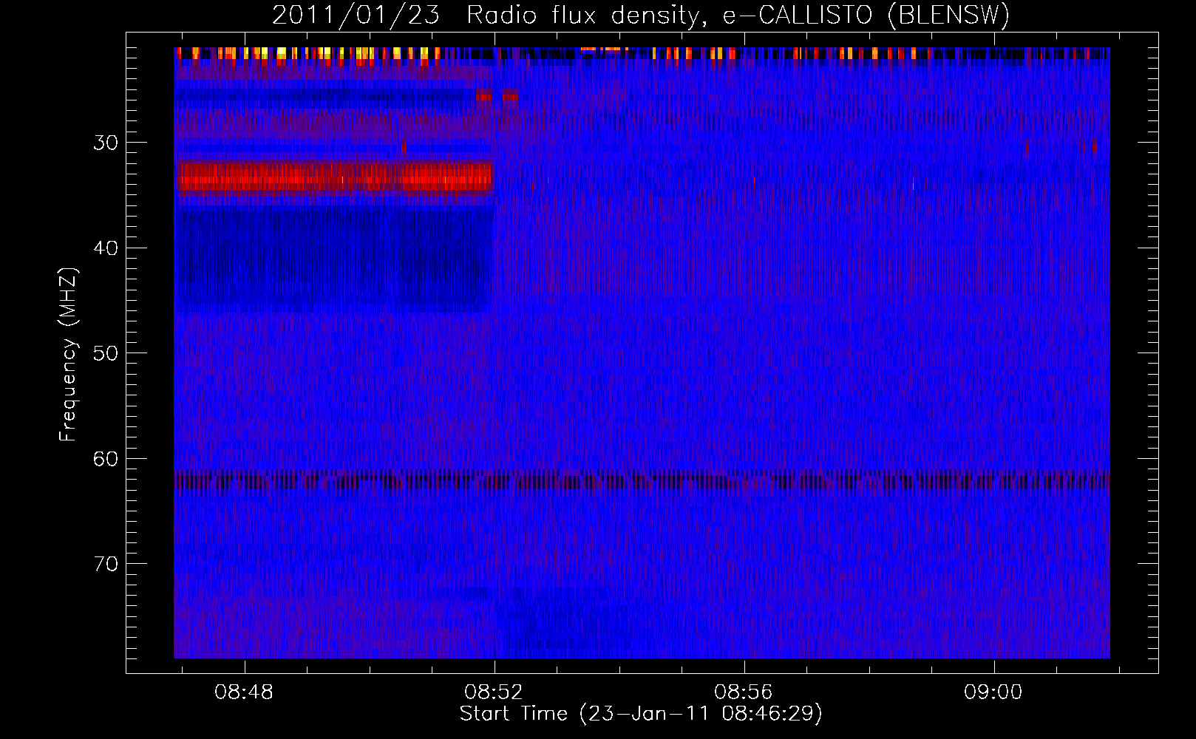
Task: Click the 60 MHz frequency tick label
Action: pyautogui.click(x=106, y=459)
